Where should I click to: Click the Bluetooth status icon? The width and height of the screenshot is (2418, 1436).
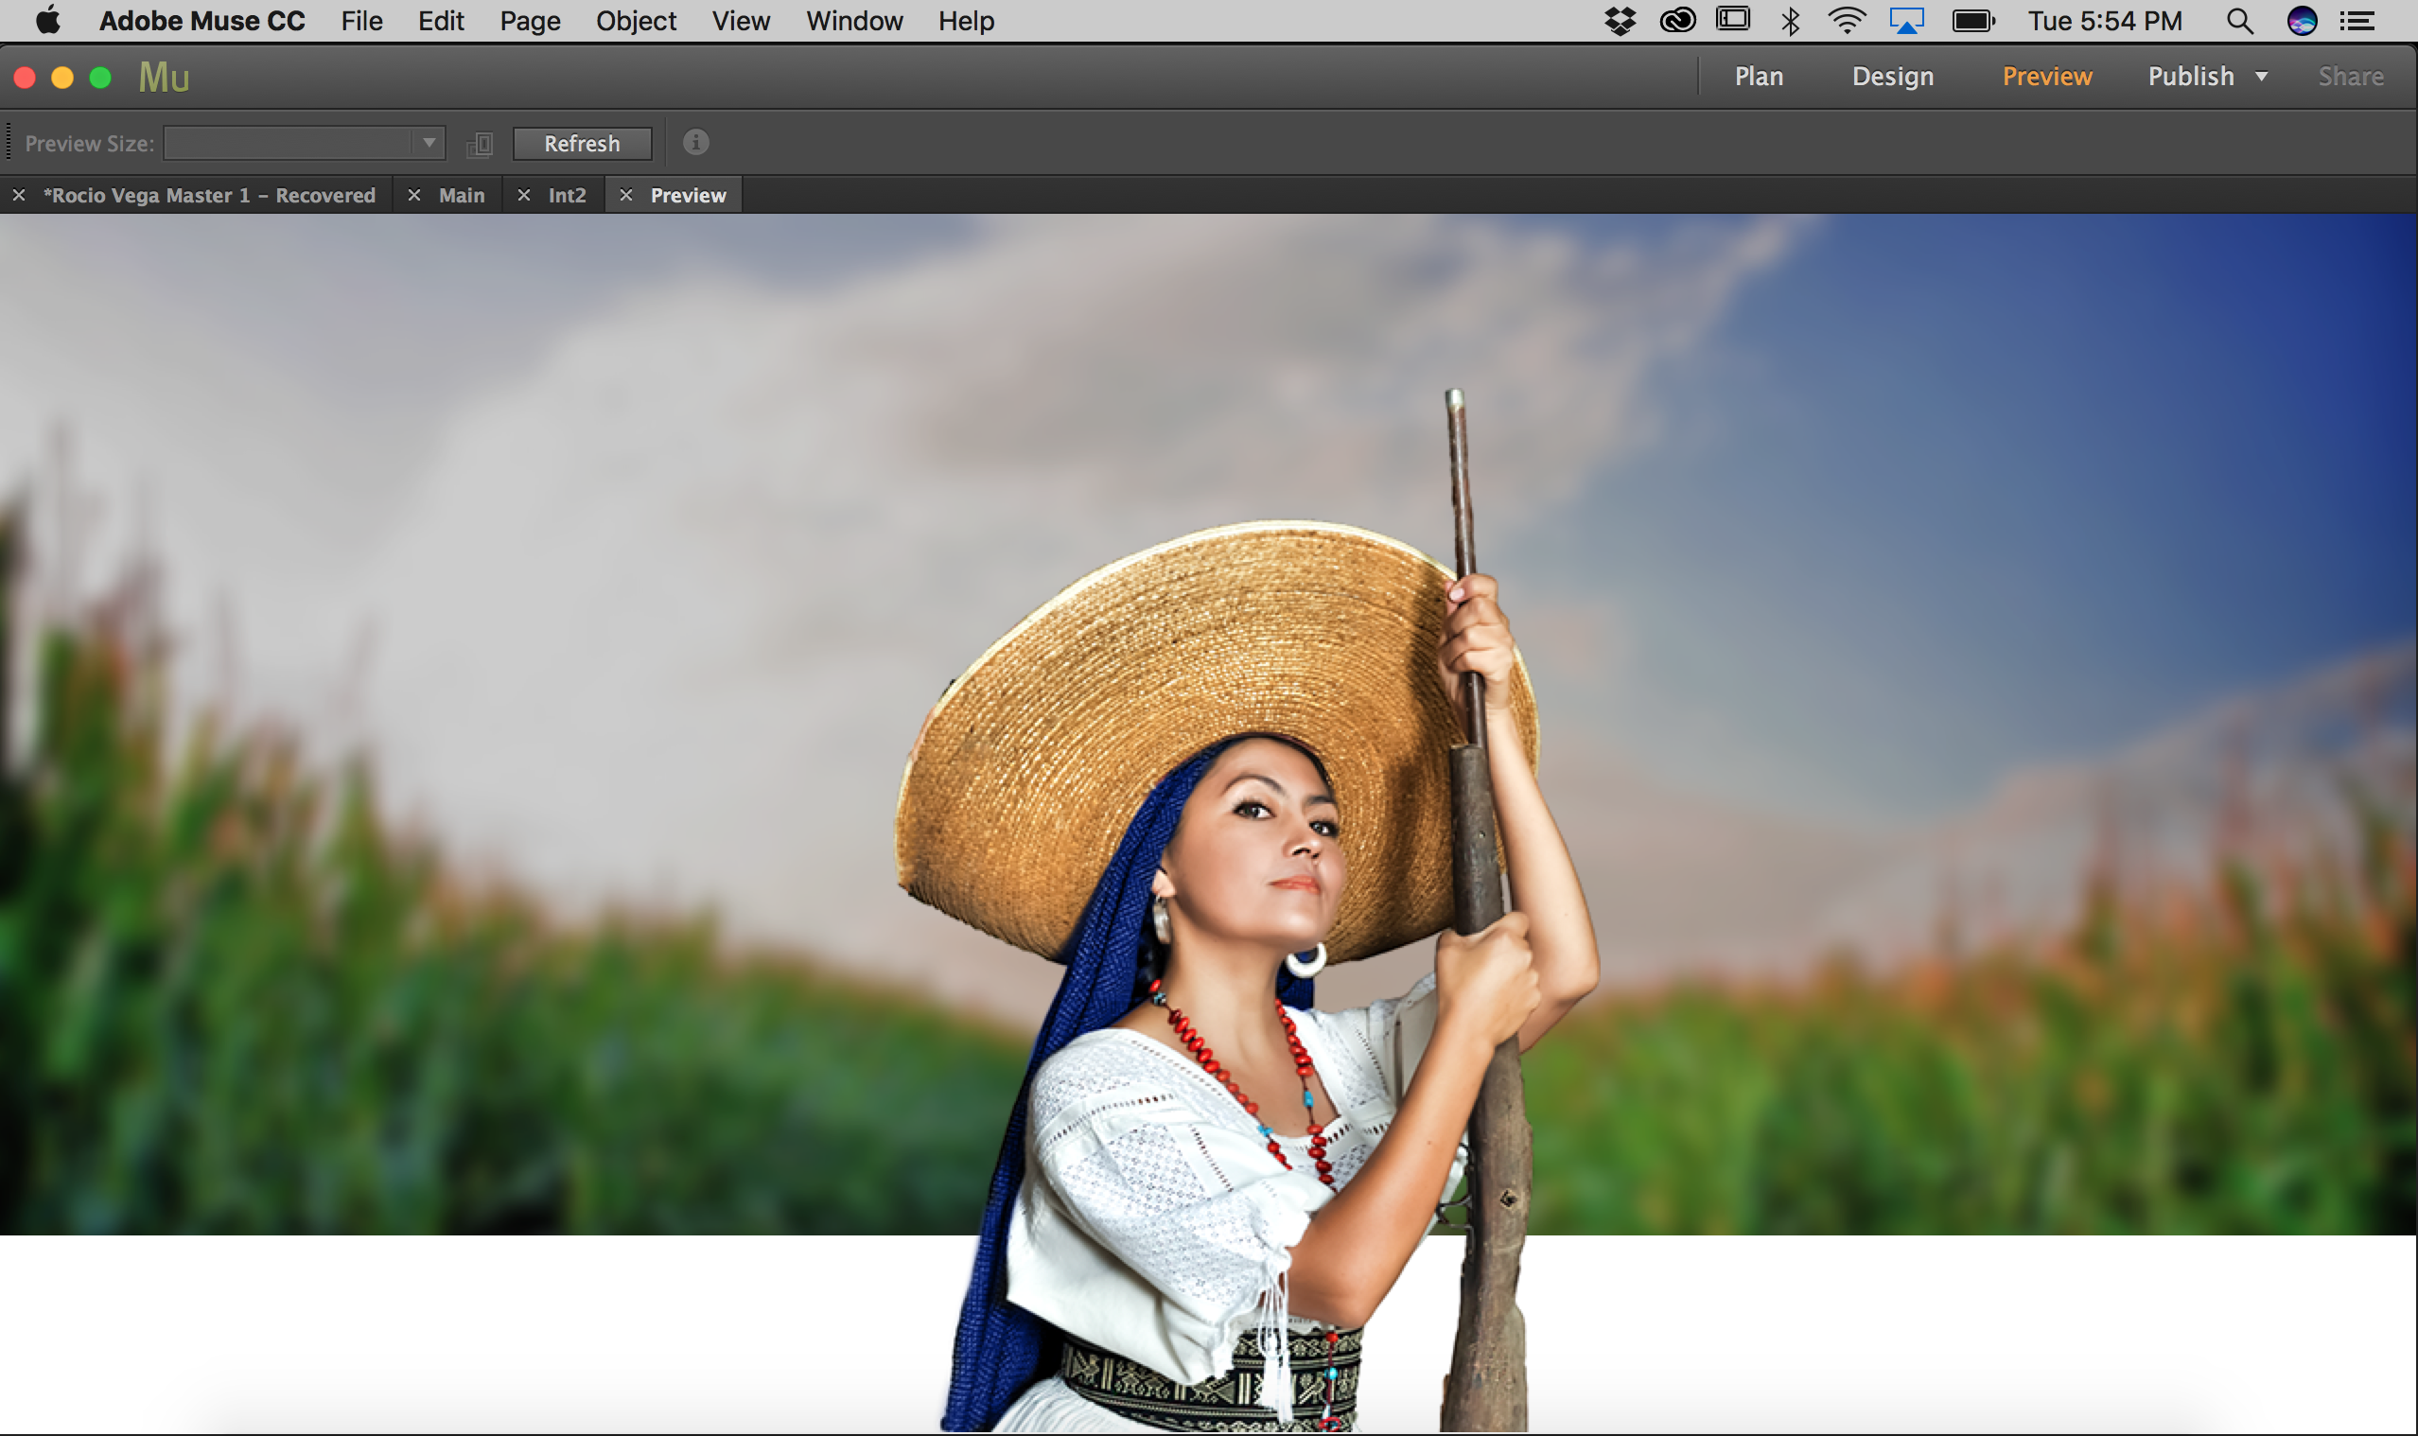(1790, 20)
